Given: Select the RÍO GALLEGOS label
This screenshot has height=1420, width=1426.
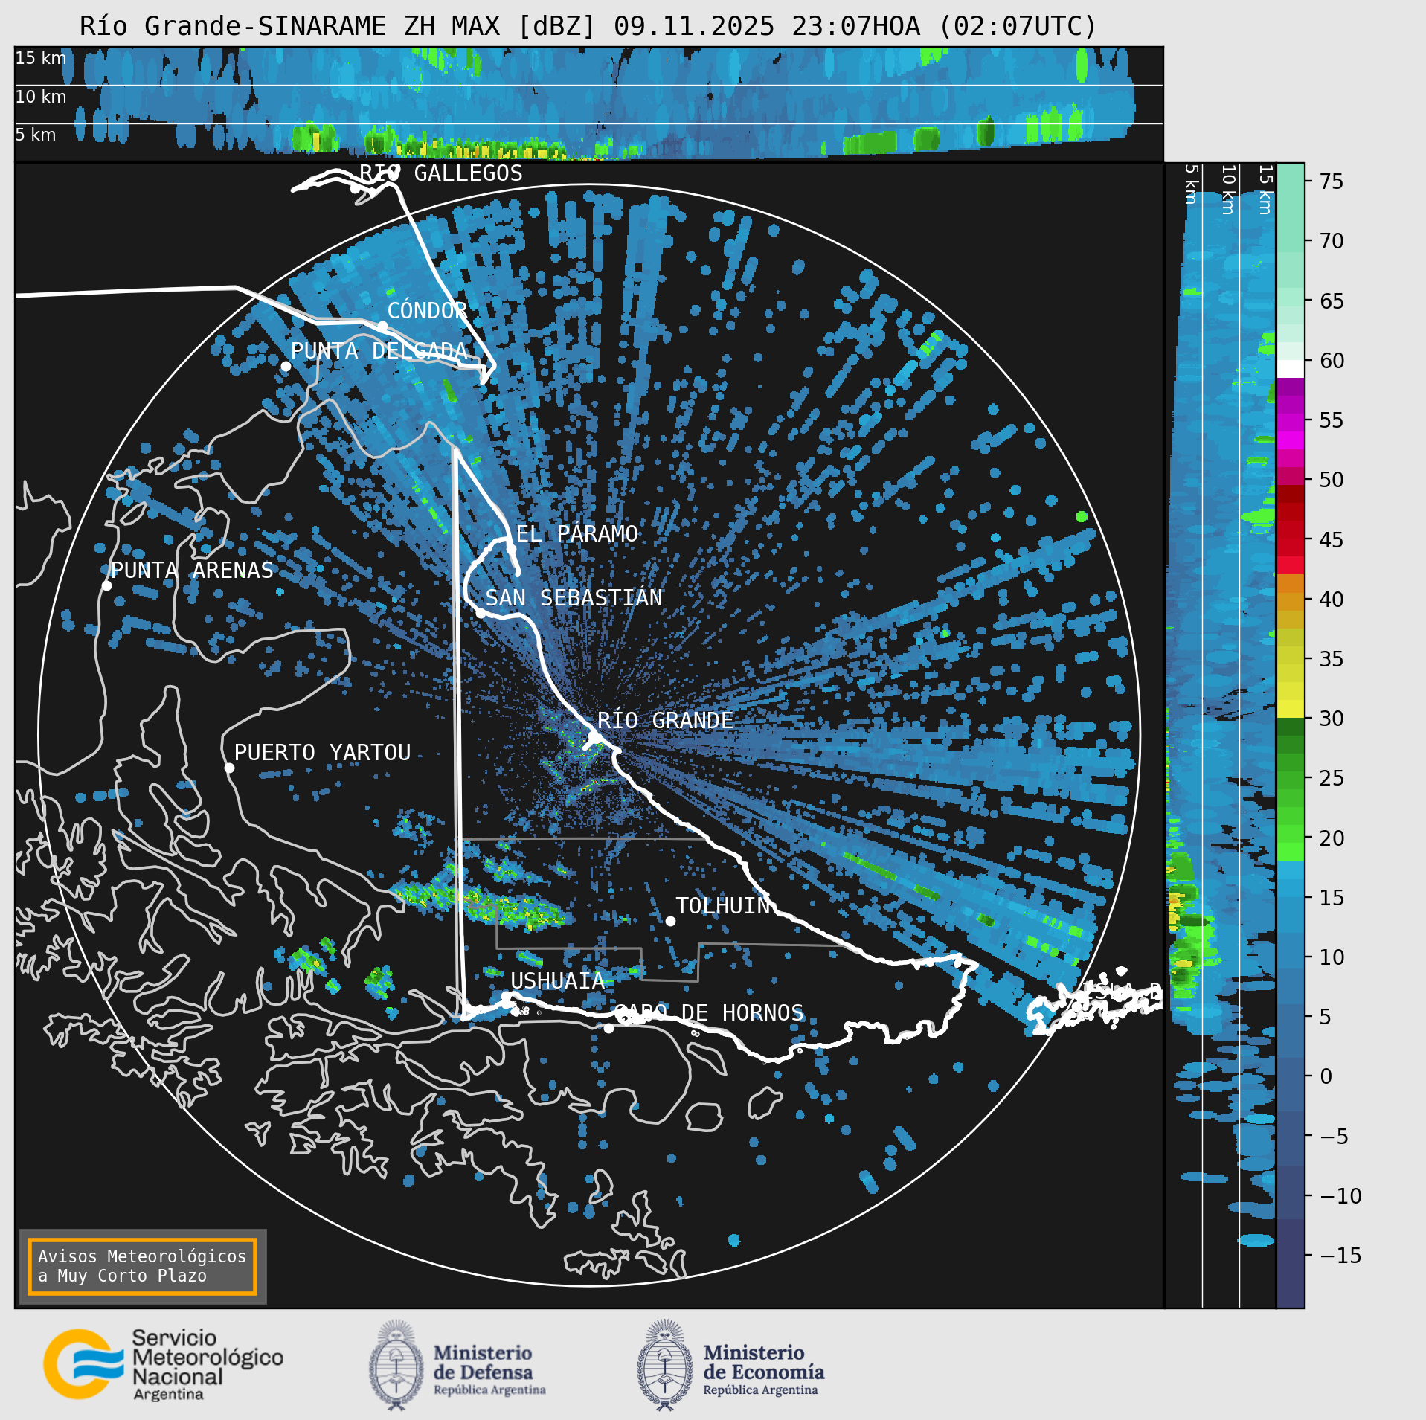Looking at the screenshot, I should [x=441, y=173].
